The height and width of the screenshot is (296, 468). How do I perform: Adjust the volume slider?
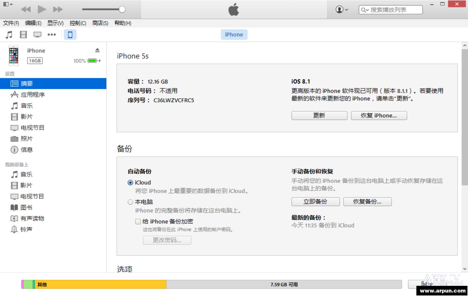tap(122, 9)
